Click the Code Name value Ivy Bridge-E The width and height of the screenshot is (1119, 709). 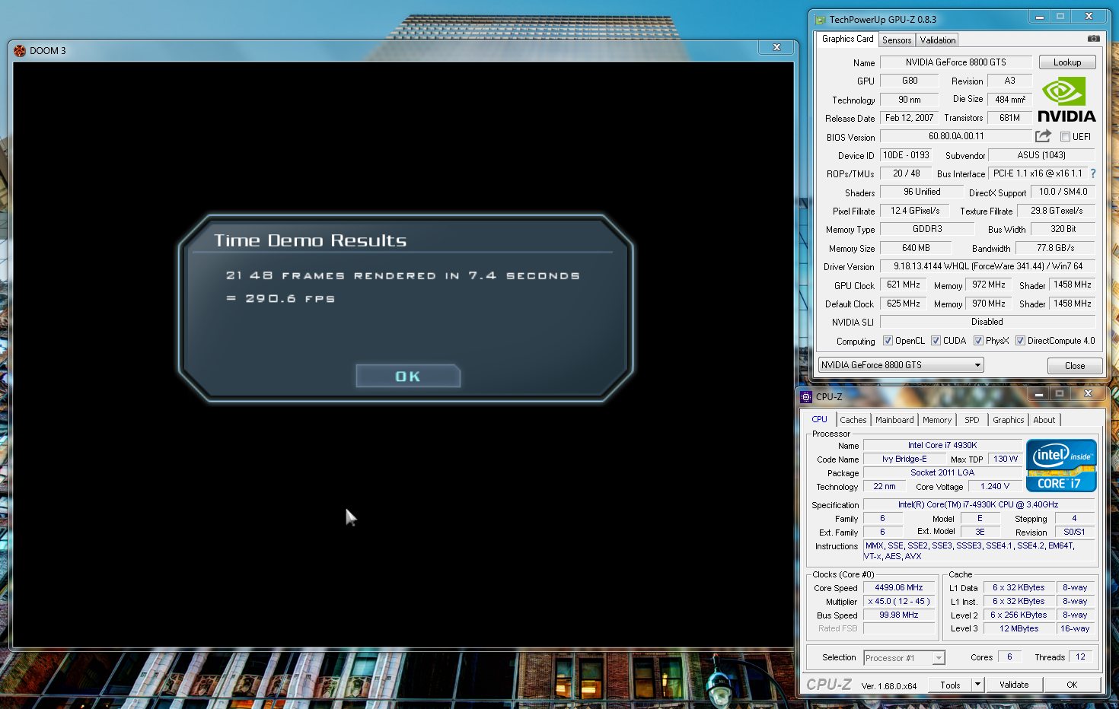click(904, 459)
